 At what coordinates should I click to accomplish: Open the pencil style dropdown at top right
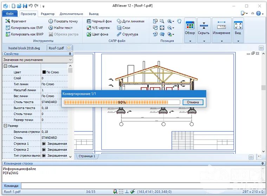pyautogui.click(x=244, y=13)
